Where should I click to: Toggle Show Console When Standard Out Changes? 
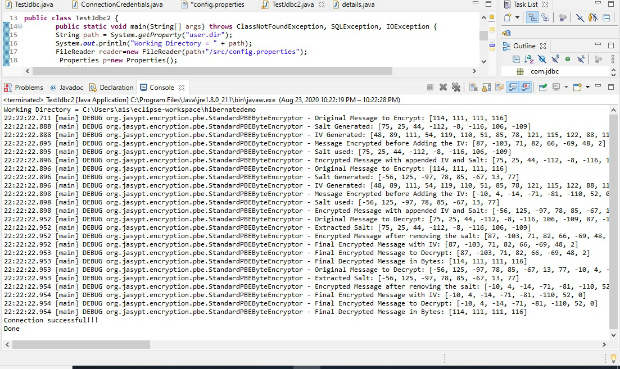coord(513,87)
